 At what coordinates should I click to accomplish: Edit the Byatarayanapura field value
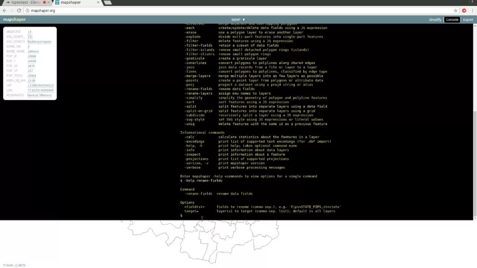click(x=39, y=42)
